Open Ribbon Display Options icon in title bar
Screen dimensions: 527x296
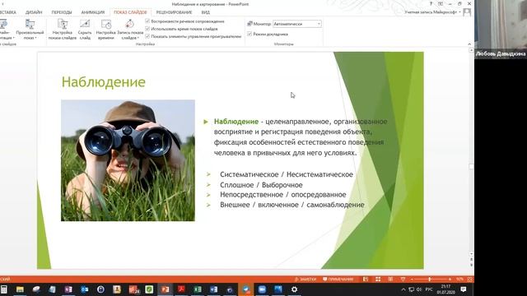point(441,3)
